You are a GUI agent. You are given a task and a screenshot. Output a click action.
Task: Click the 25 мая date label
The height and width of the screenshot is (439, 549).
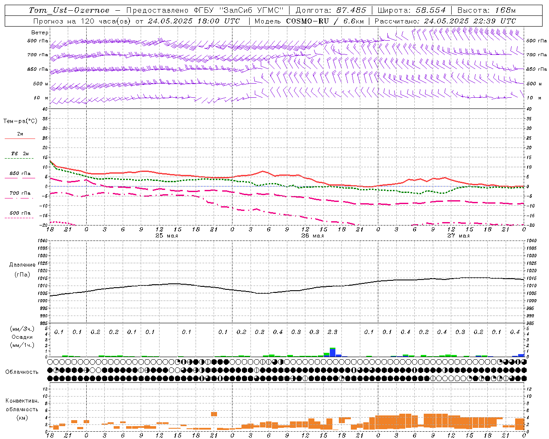pyautogui.click(x=166, y=236)
